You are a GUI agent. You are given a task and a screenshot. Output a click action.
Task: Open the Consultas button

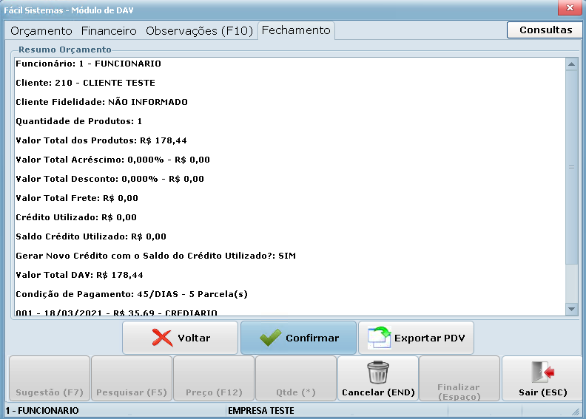pyautogui.click(x=545, y=30)
